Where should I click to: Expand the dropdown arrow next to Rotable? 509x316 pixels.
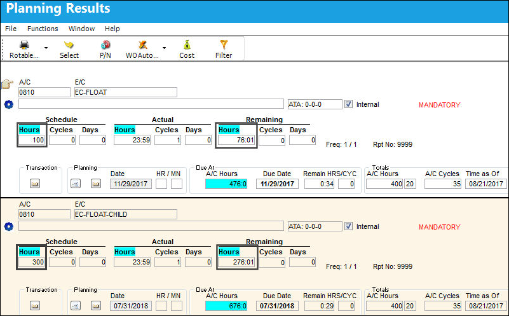[46, 48]
